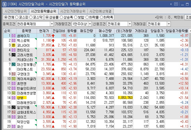The width and height of the screenshot is (191, 130).
Task: Click the 덕양산업 stock name
Action: pyautogui.click(x=23, y=122)
